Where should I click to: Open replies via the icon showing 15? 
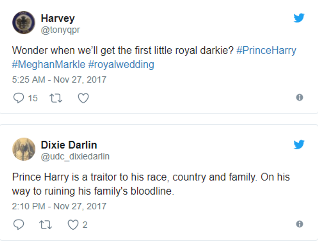point(18,98)
